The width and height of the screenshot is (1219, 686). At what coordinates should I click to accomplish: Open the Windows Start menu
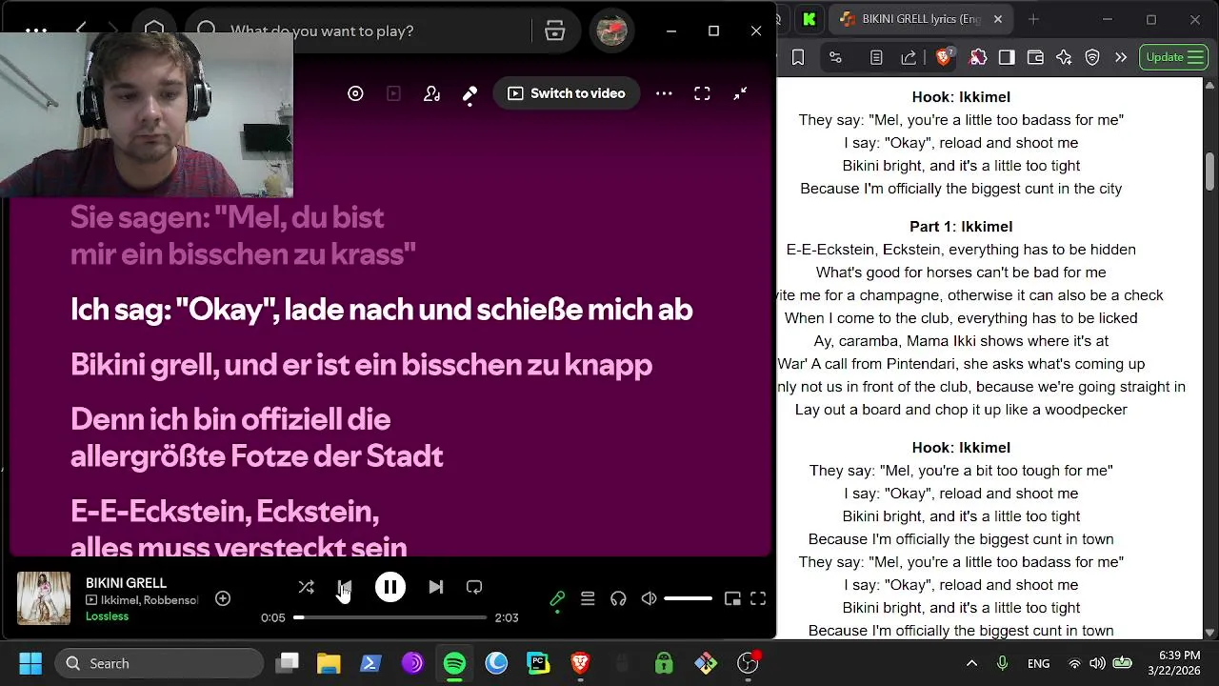(x=30, y=663)
